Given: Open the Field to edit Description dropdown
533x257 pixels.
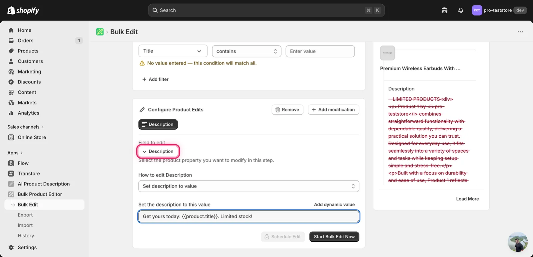Looking at the screenshot, I should point(158,151).
